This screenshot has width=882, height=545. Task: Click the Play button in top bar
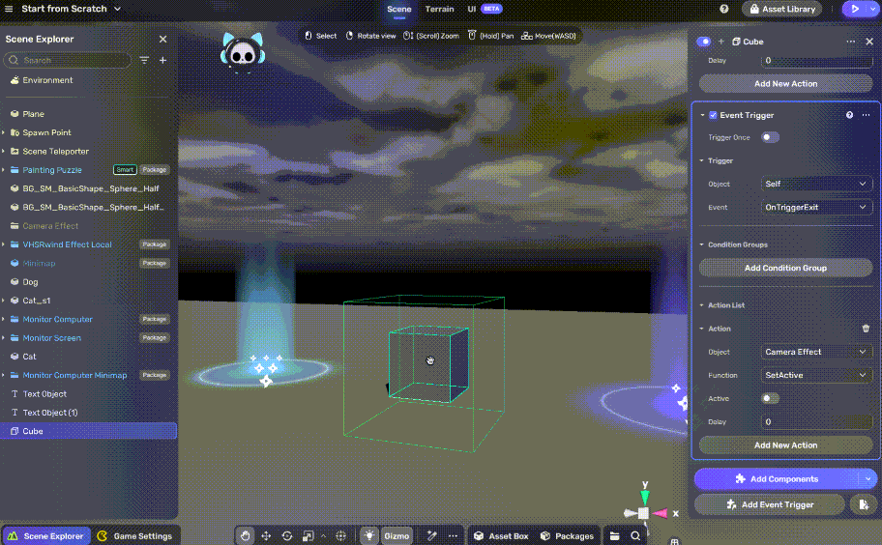853,9
